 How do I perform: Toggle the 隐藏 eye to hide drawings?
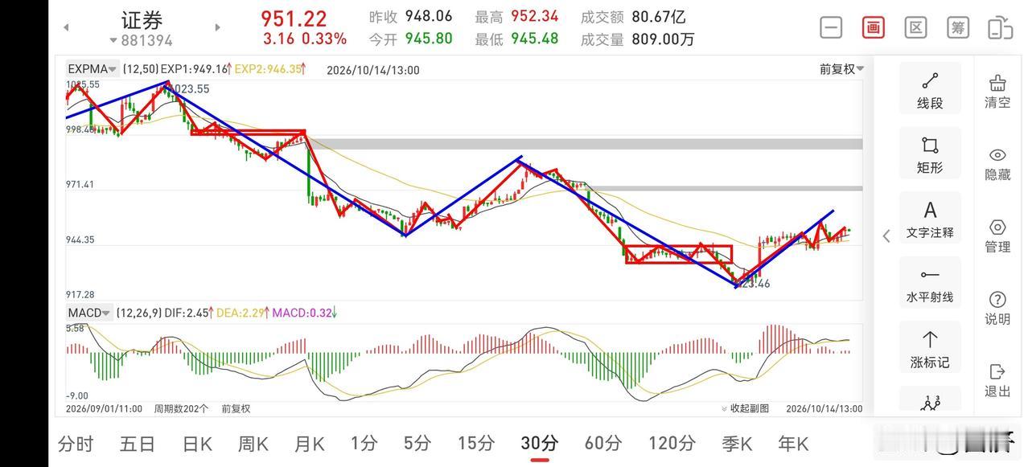click(997, 164)
